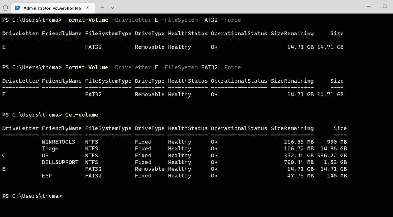The width and height of the screenshot is (393, 217).
Task: Click -DriveLetter parameter in second command
Action: click(x=131, y=67)
